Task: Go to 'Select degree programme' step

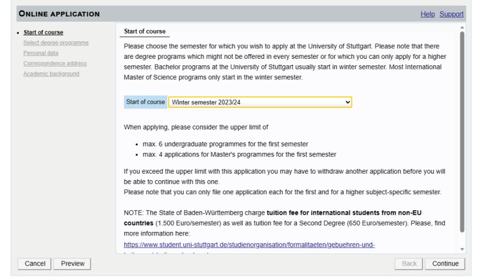Action: (x=55, y=43)
